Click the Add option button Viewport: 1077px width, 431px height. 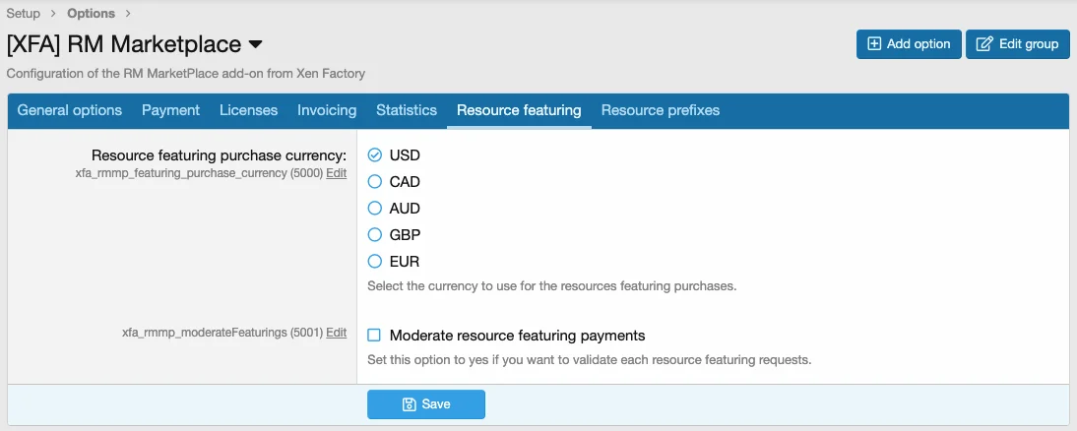click(908, 44)
